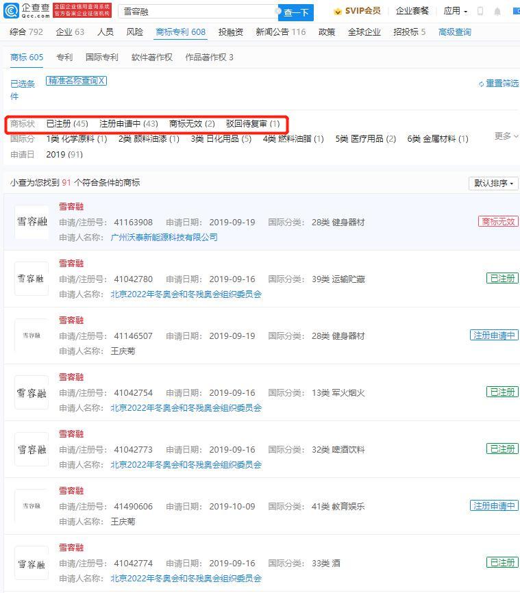The height and width of the screenshot is (593, 520).
Task: Open the notification bell icon
Action: point(497,12)
